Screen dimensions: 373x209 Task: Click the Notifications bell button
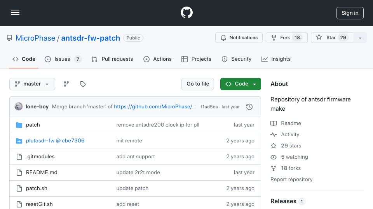(x=239, y=38)
